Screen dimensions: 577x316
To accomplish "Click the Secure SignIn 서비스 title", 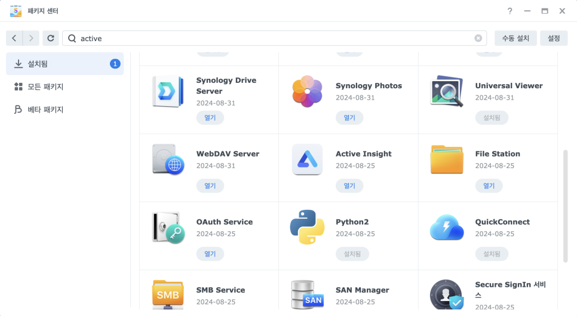I will tap(510, 290).
